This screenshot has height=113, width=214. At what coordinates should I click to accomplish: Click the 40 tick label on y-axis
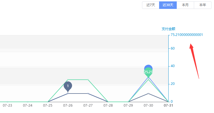[173, 66]
